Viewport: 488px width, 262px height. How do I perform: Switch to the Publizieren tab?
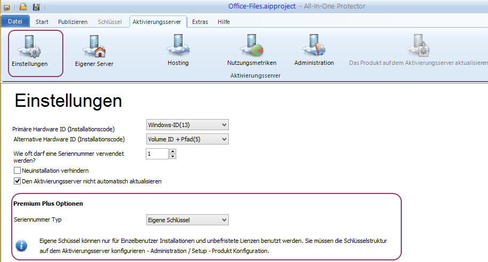tap(73, 22)
